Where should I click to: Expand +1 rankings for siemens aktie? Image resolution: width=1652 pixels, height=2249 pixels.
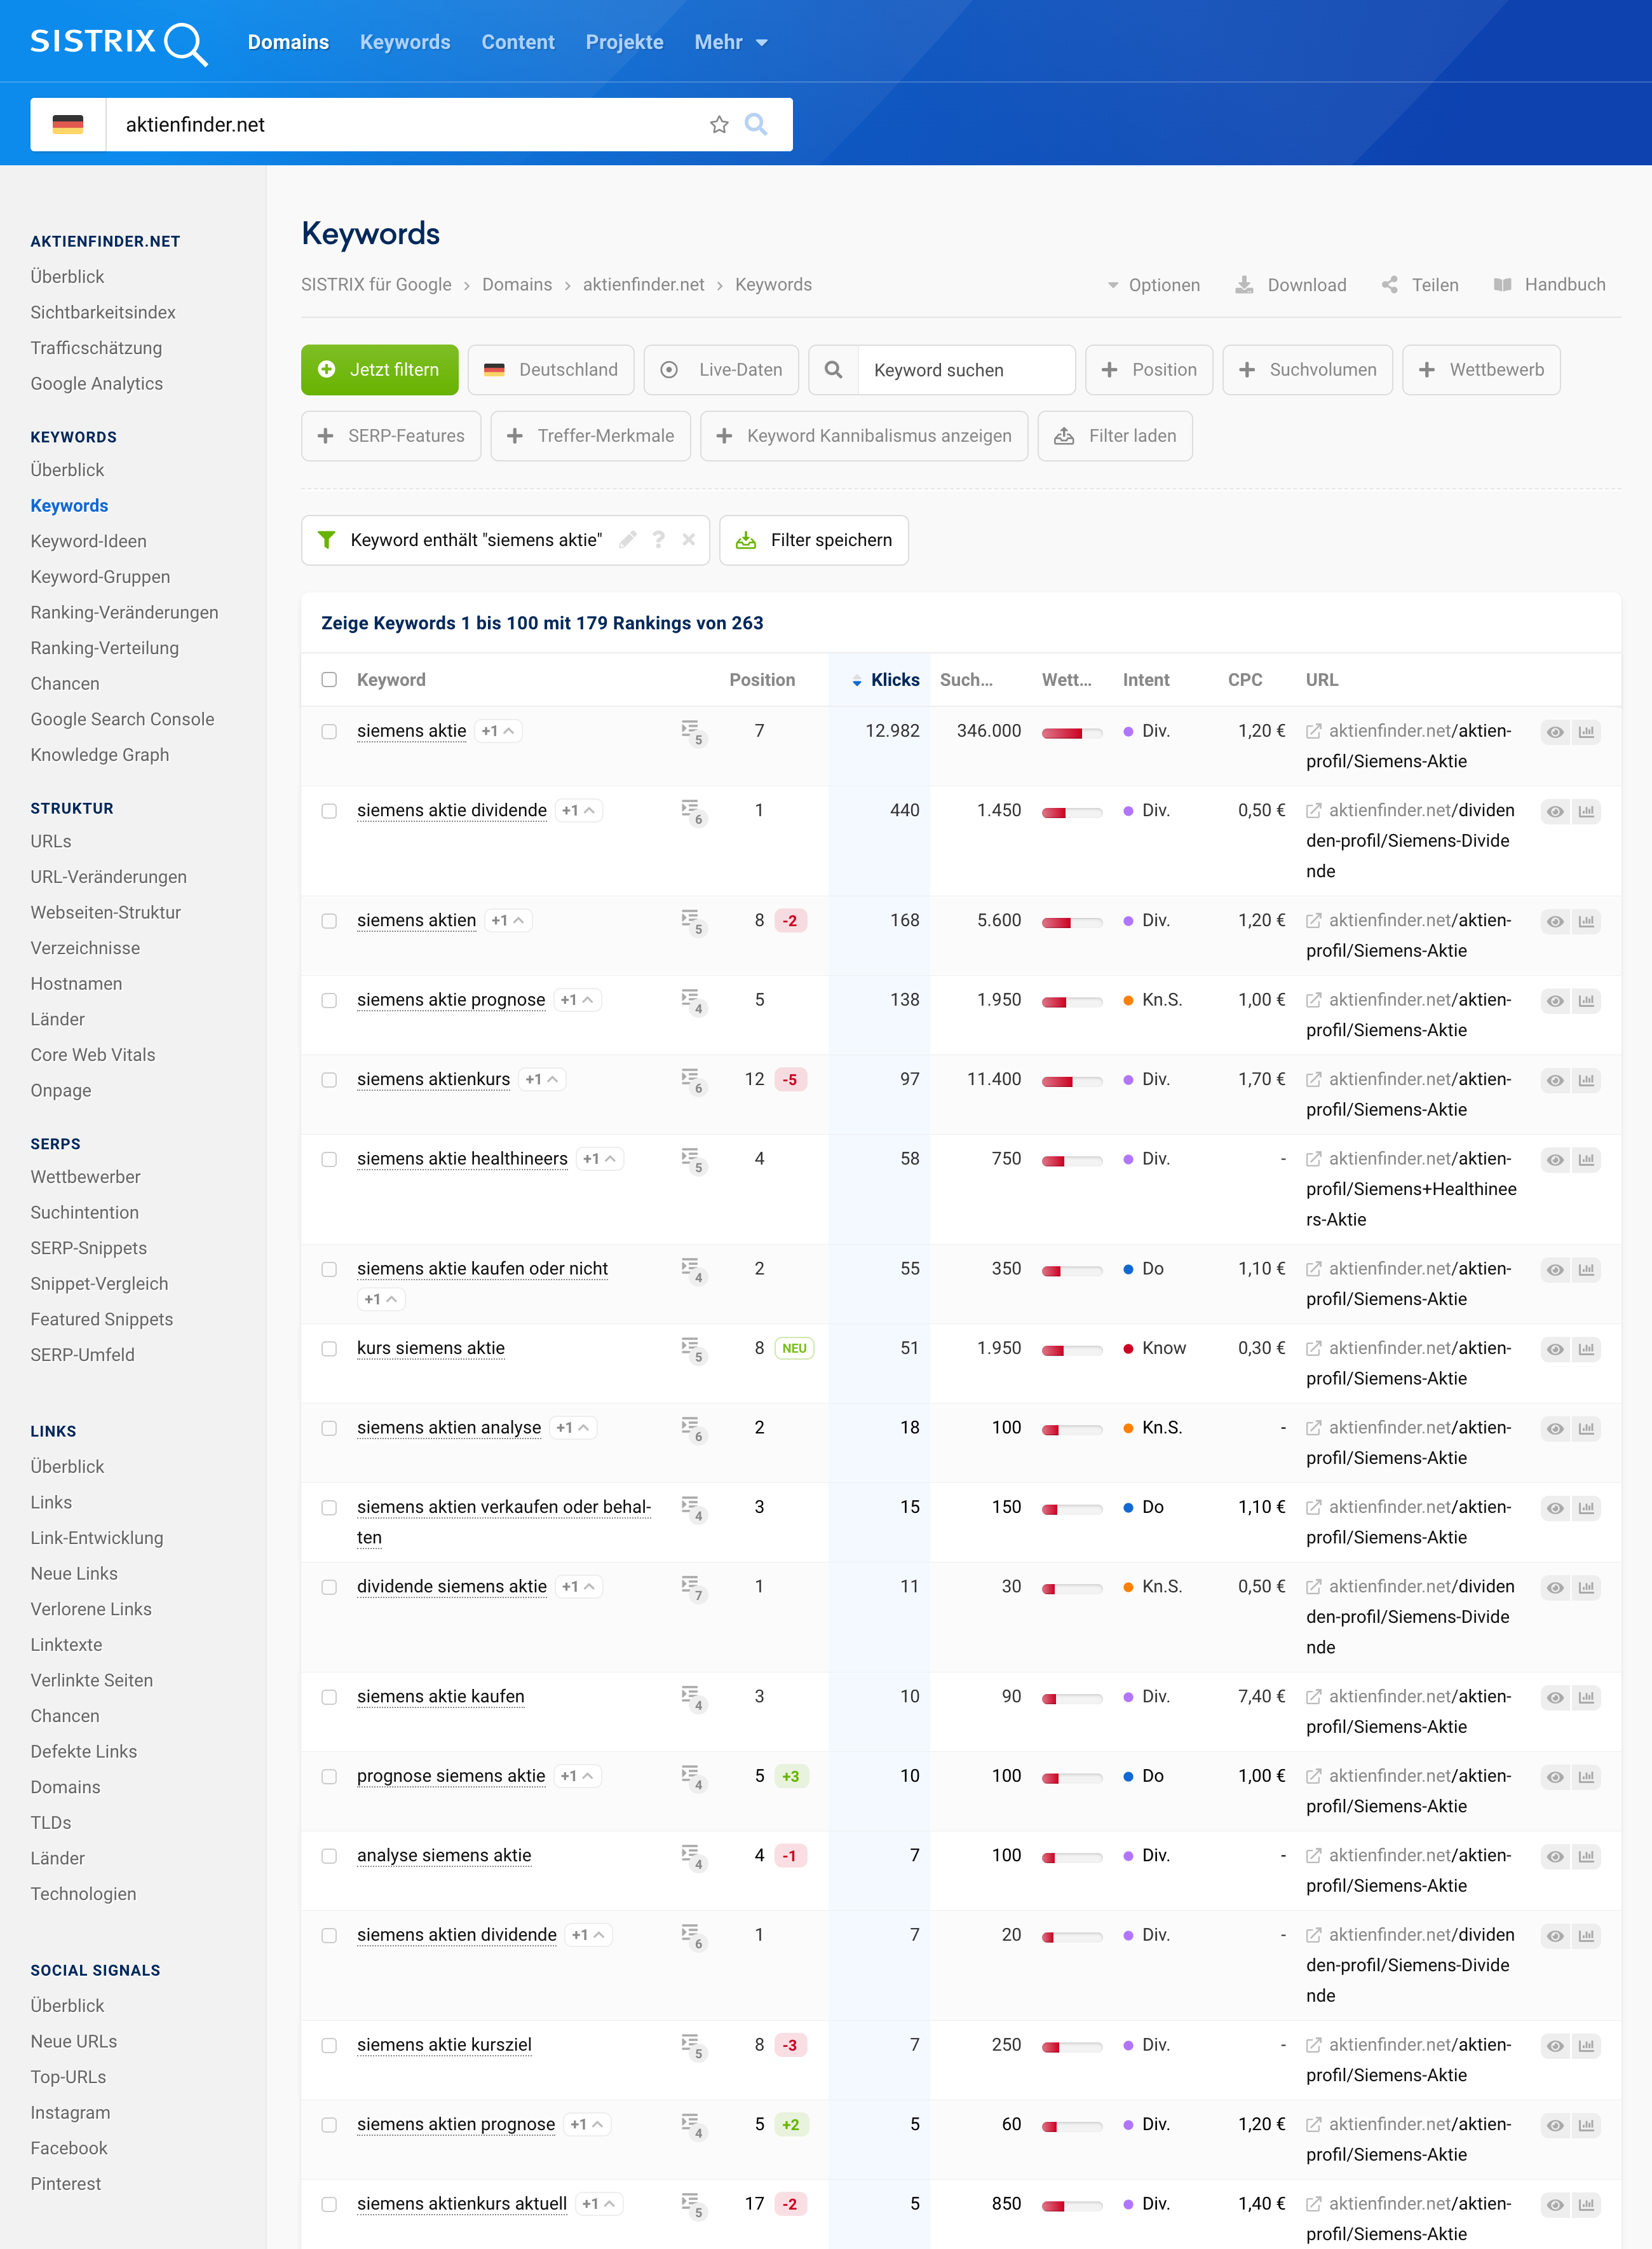498,731
